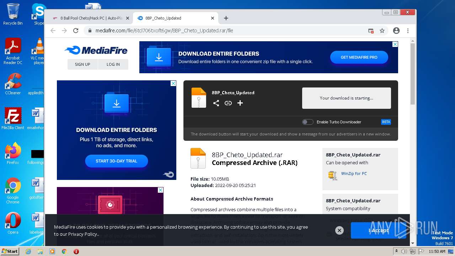Open a new browser tab
Screen dimensions: 455x256
coord(226,18)
